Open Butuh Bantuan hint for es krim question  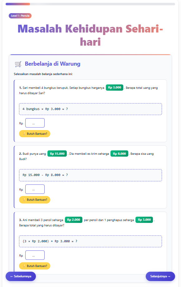pyautogui.click(x=35, y=200)
